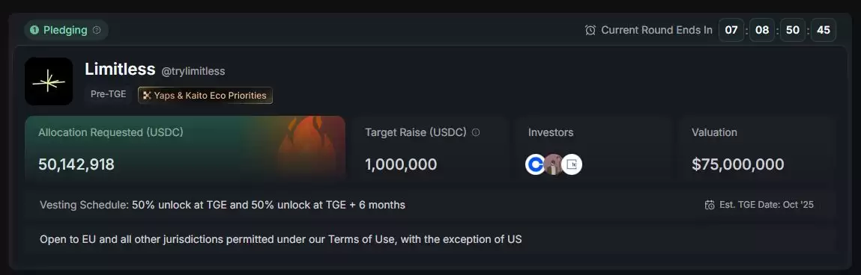Select the third investor logo (1c)
Image resolution: width=861 pixels, height=275 pixels.
[572, 164]
